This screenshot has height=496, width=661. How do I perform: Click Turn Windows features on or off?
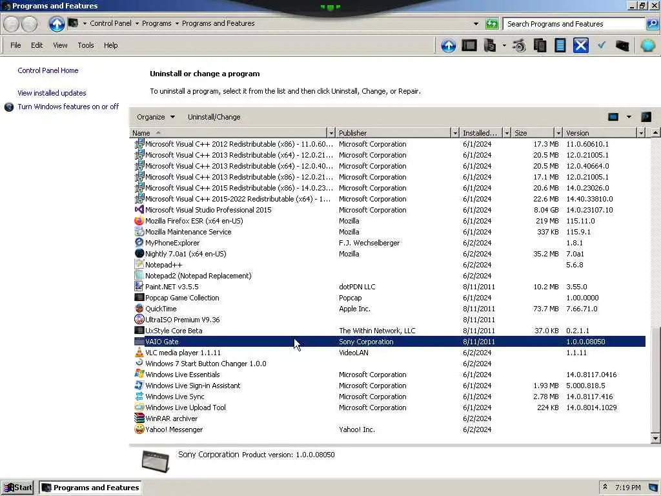point(68,107)
